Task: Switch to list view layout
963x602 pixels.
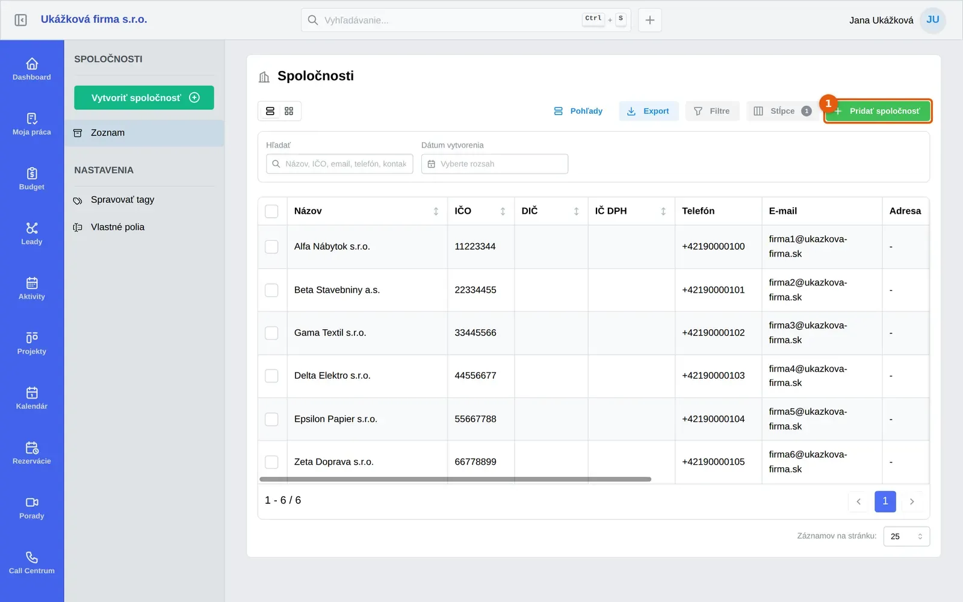Action: (270, 111)
